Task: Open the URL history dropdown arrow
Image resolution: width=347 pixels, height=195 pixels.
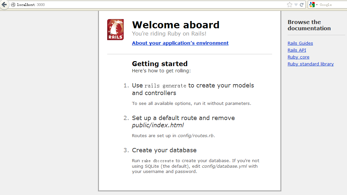Action: click(x=296, y=5)
